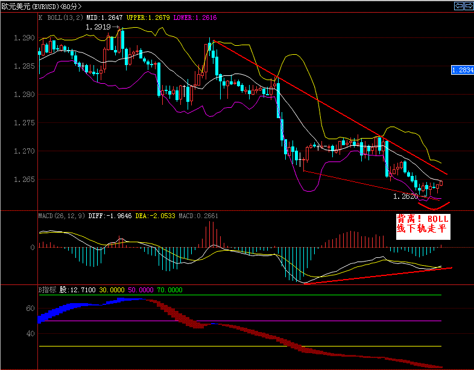Click the MACD:0.2661 readout
Viewport: 474px width, 370px height.
[189, 215]
